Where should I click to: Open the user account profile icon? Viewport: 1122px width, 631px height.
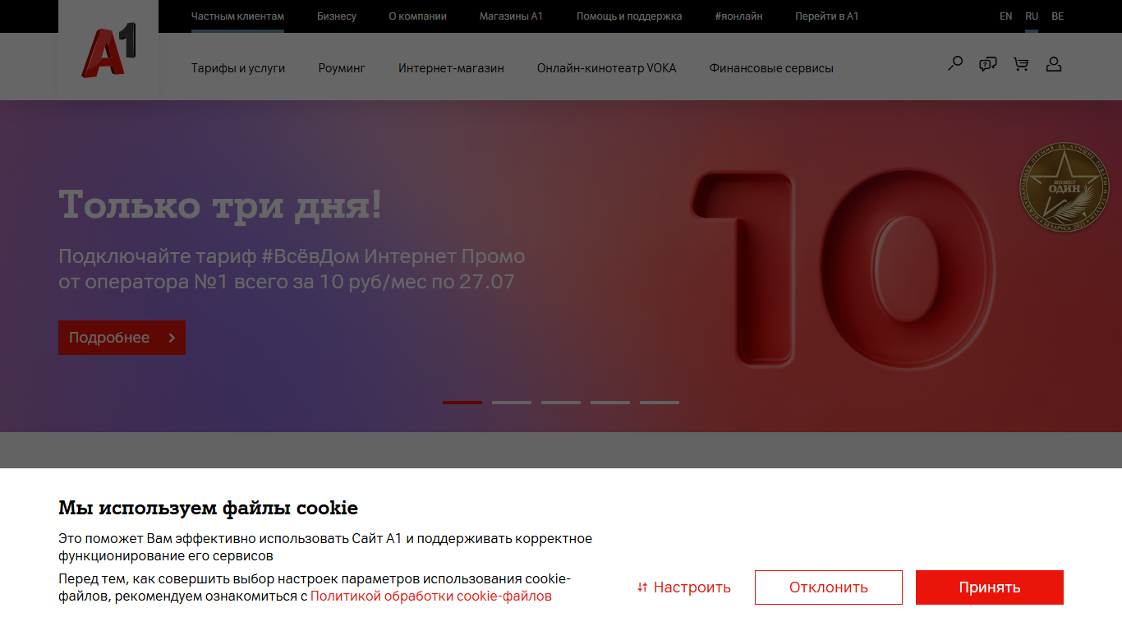[1054, 64]
